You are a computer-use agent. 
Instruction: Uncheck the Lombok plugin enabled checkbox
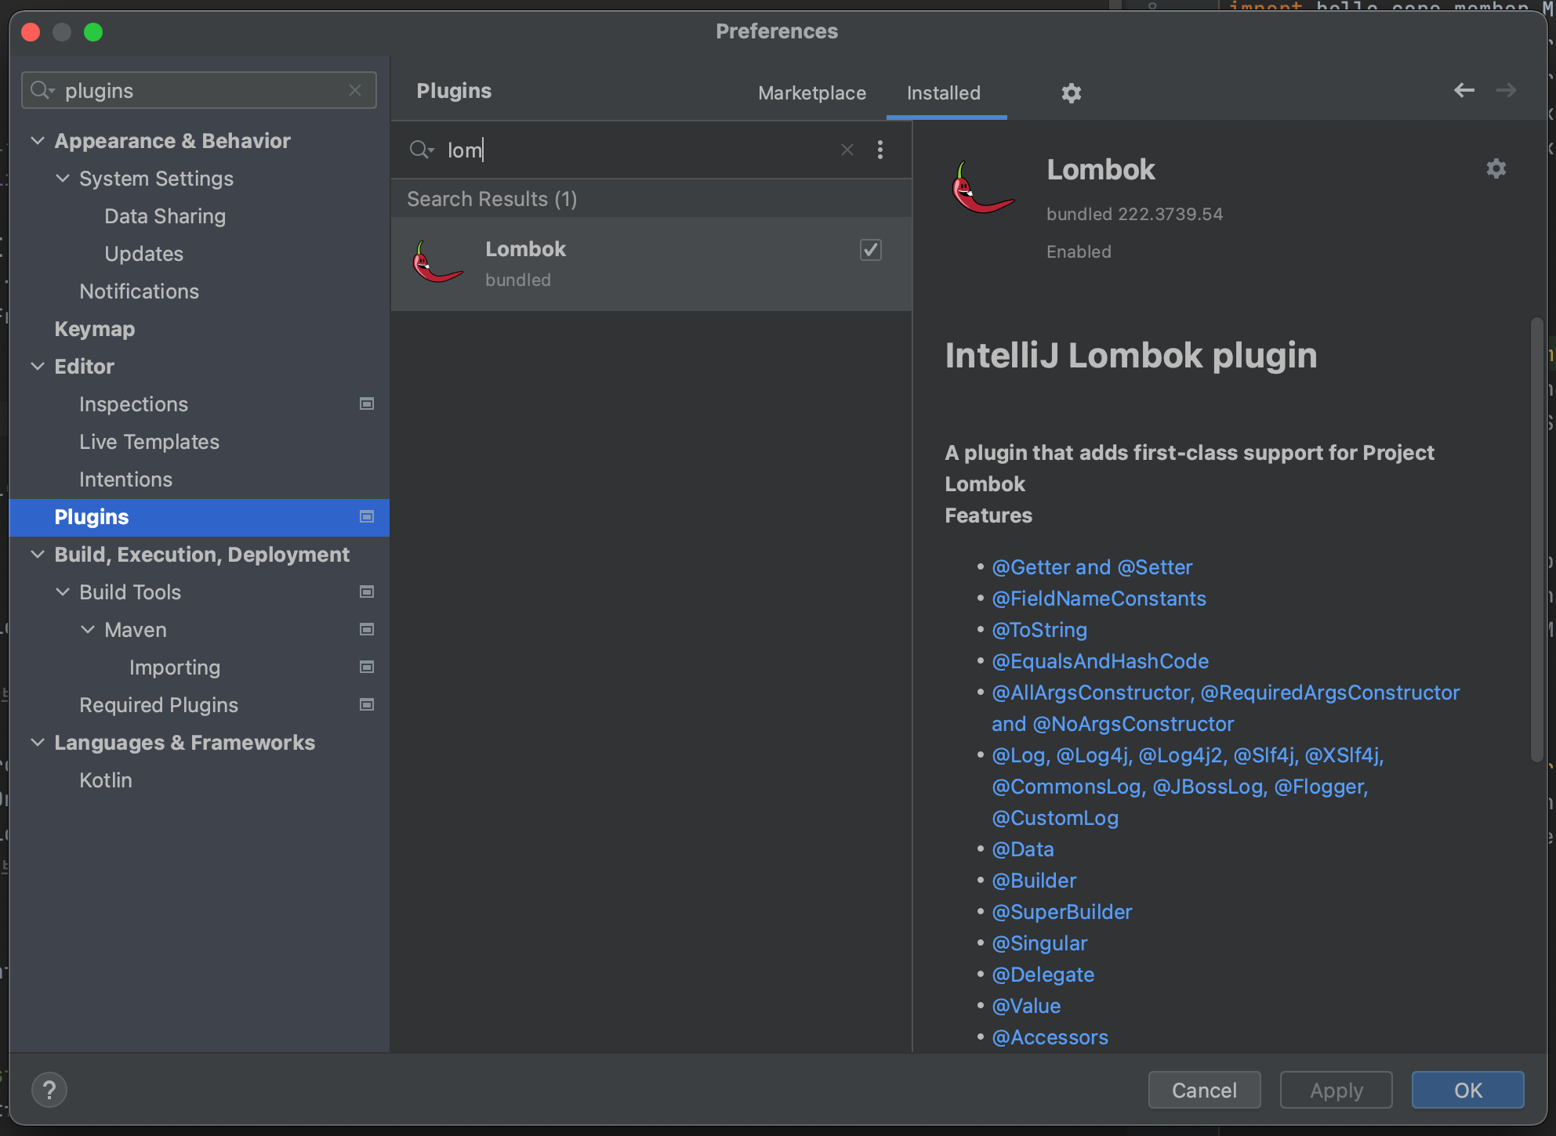tap(870, 250)
